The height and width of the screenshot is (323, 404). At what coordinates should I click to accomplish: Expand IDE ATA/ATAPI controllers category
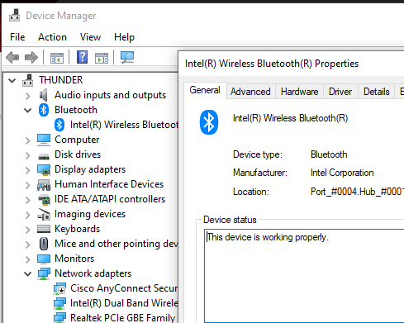[x=27, y=200]
